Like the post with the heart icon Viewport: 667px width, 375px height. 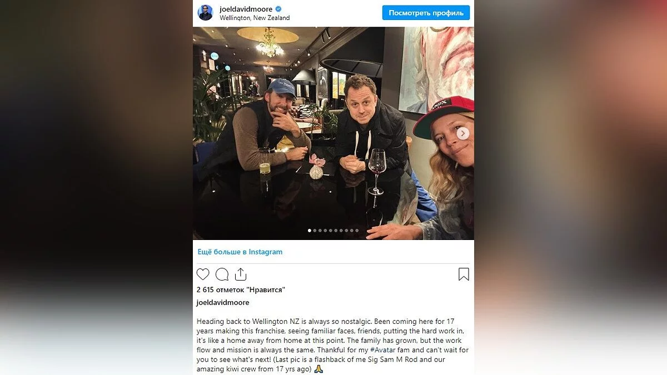pos(203,274)
